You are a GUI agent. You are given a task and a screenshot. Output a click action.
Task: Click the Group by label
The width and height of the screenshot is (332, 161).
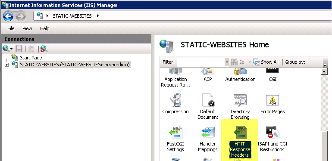point(295,62)
